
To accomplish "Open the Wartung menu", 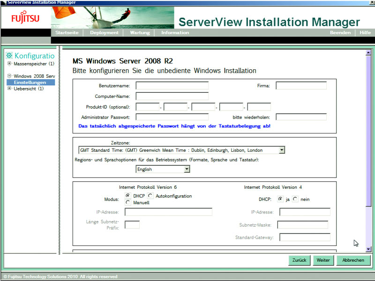I will [x=140, y=33].
